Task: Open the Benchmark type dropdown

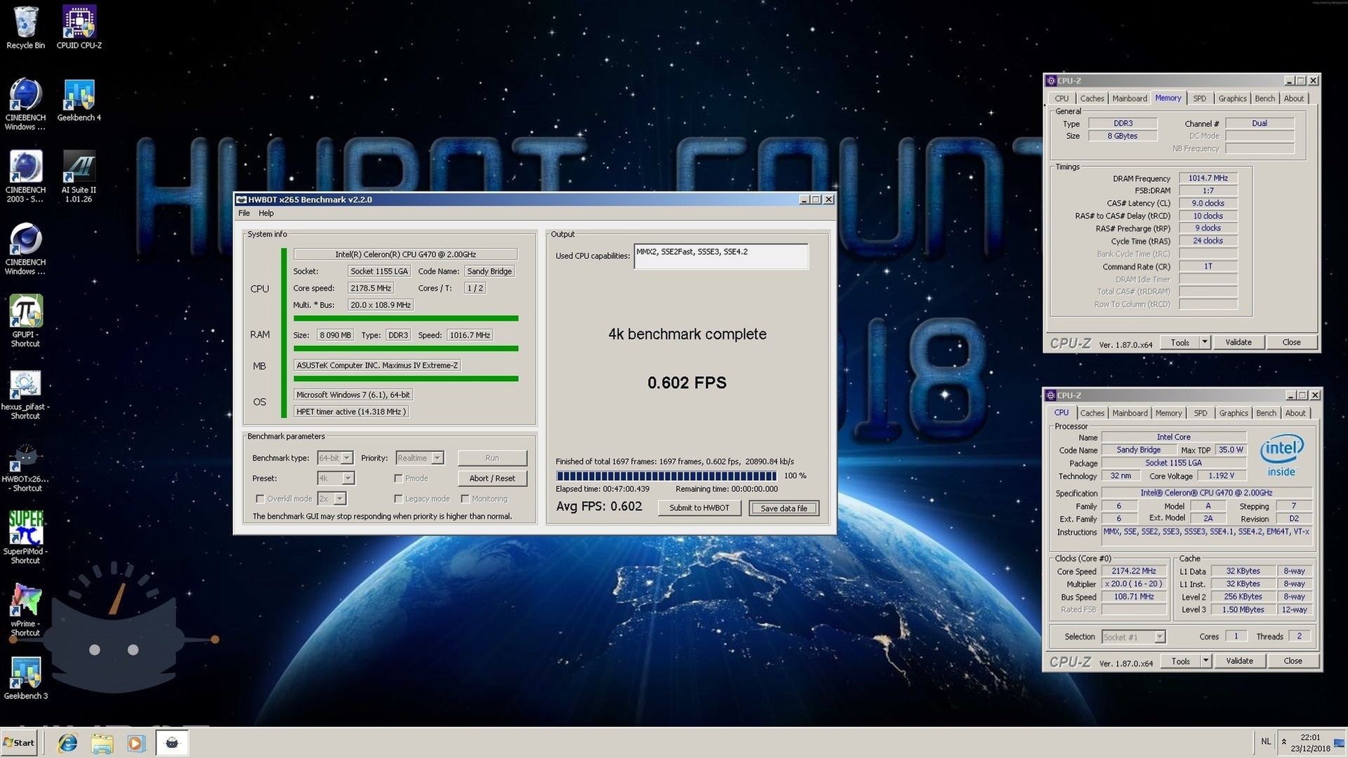Action: pyautogui.click(x=335, y=458)
